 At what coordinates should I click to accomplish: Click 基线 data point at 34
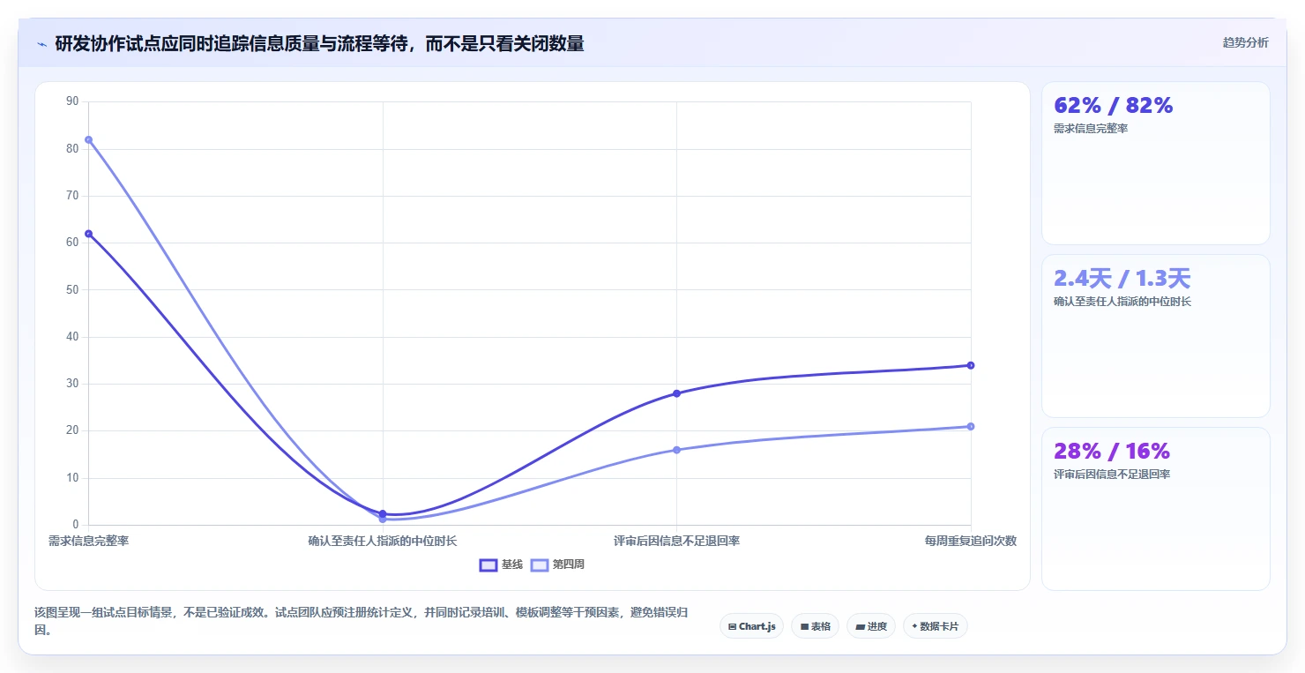[971, 365]
